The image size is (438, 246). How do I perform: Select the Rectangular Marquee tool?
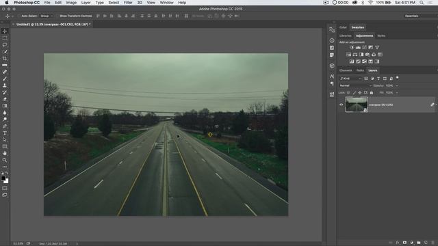click(5, 38)
